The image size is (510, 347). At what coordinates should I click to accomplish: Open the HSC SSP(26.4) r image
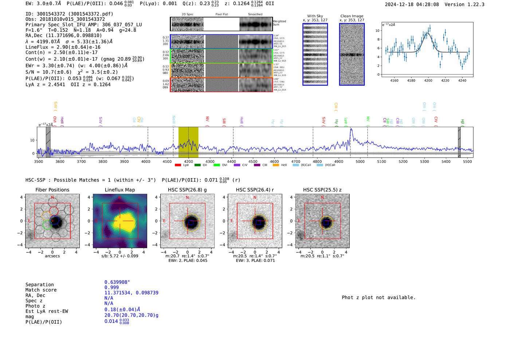tap(255, 221)
